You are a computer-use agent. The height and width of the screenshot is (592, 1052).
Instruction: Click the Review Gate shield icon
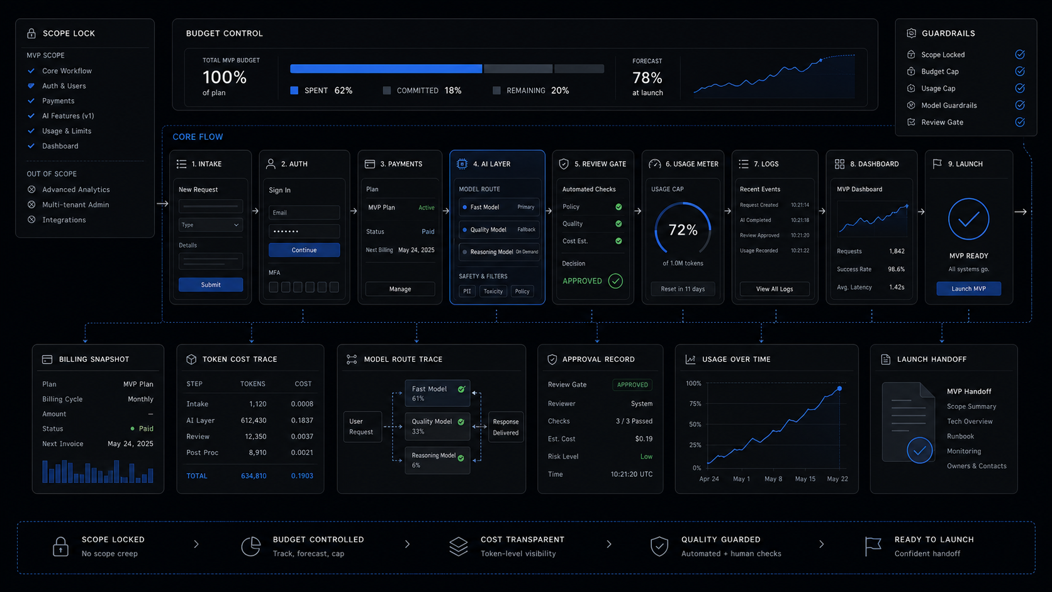[x=564, y=164]
